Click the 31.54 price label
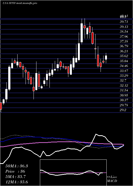133x186 pixels. (x=124, y=90)
